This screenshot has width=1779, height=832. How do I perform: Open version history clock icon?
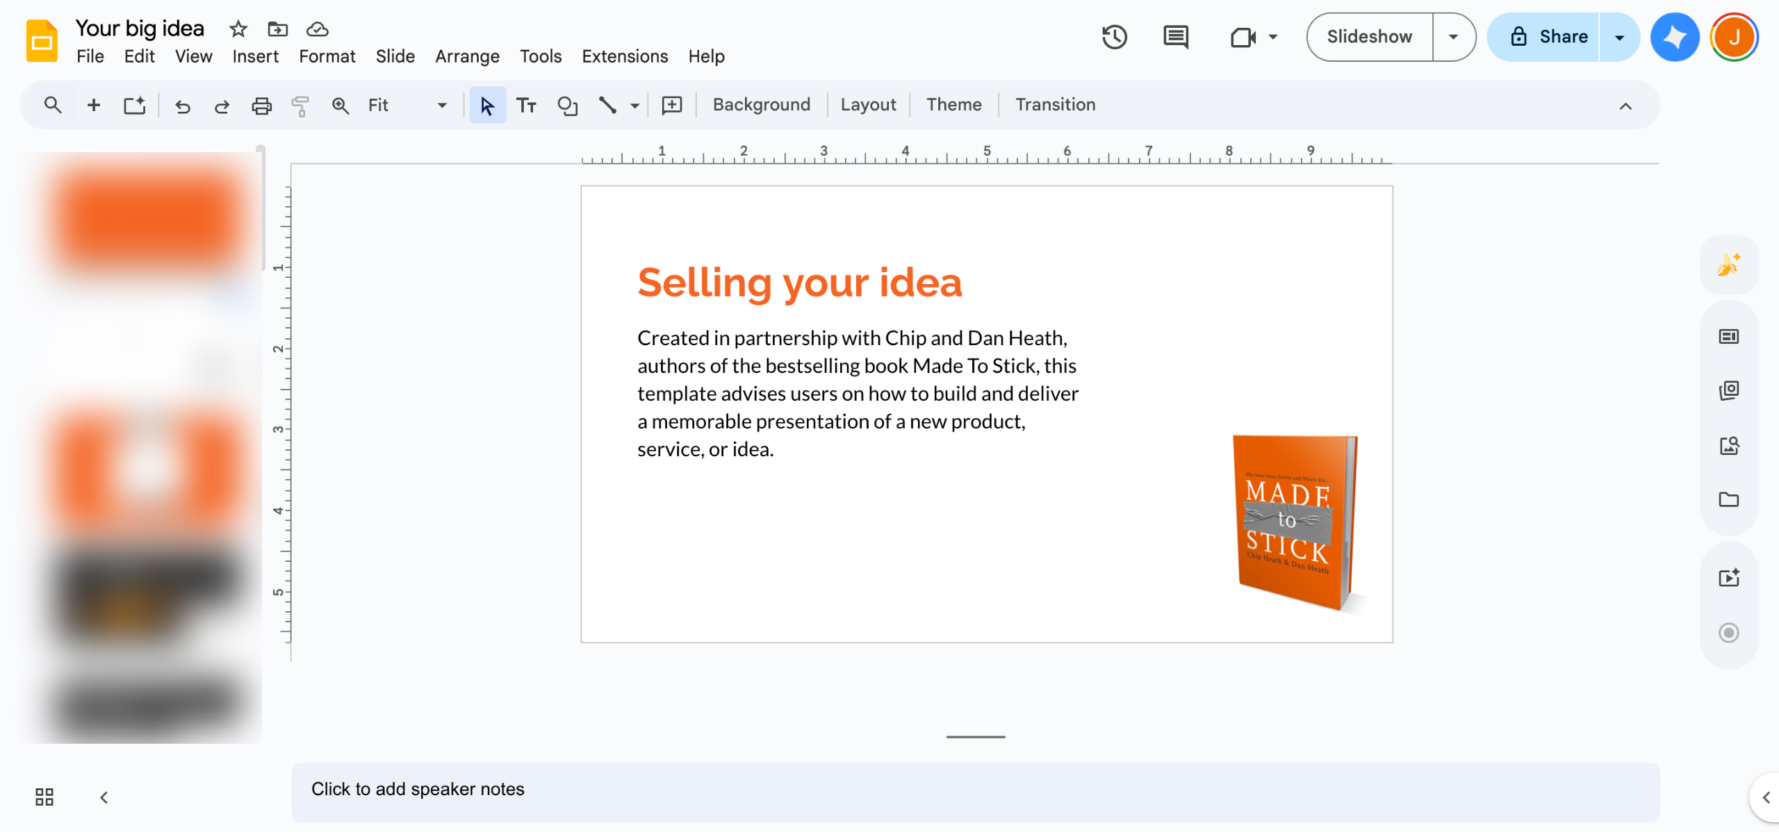coord(1114,37)
